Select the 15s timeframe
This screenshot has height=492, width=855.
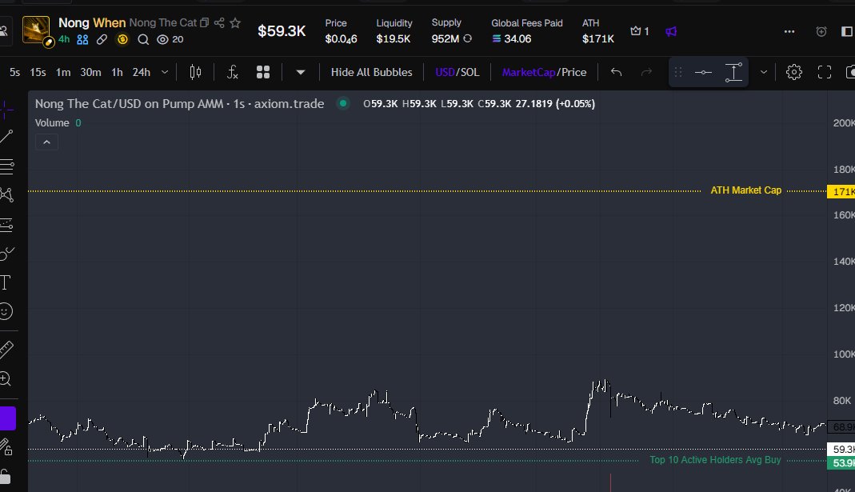(38, 72)
